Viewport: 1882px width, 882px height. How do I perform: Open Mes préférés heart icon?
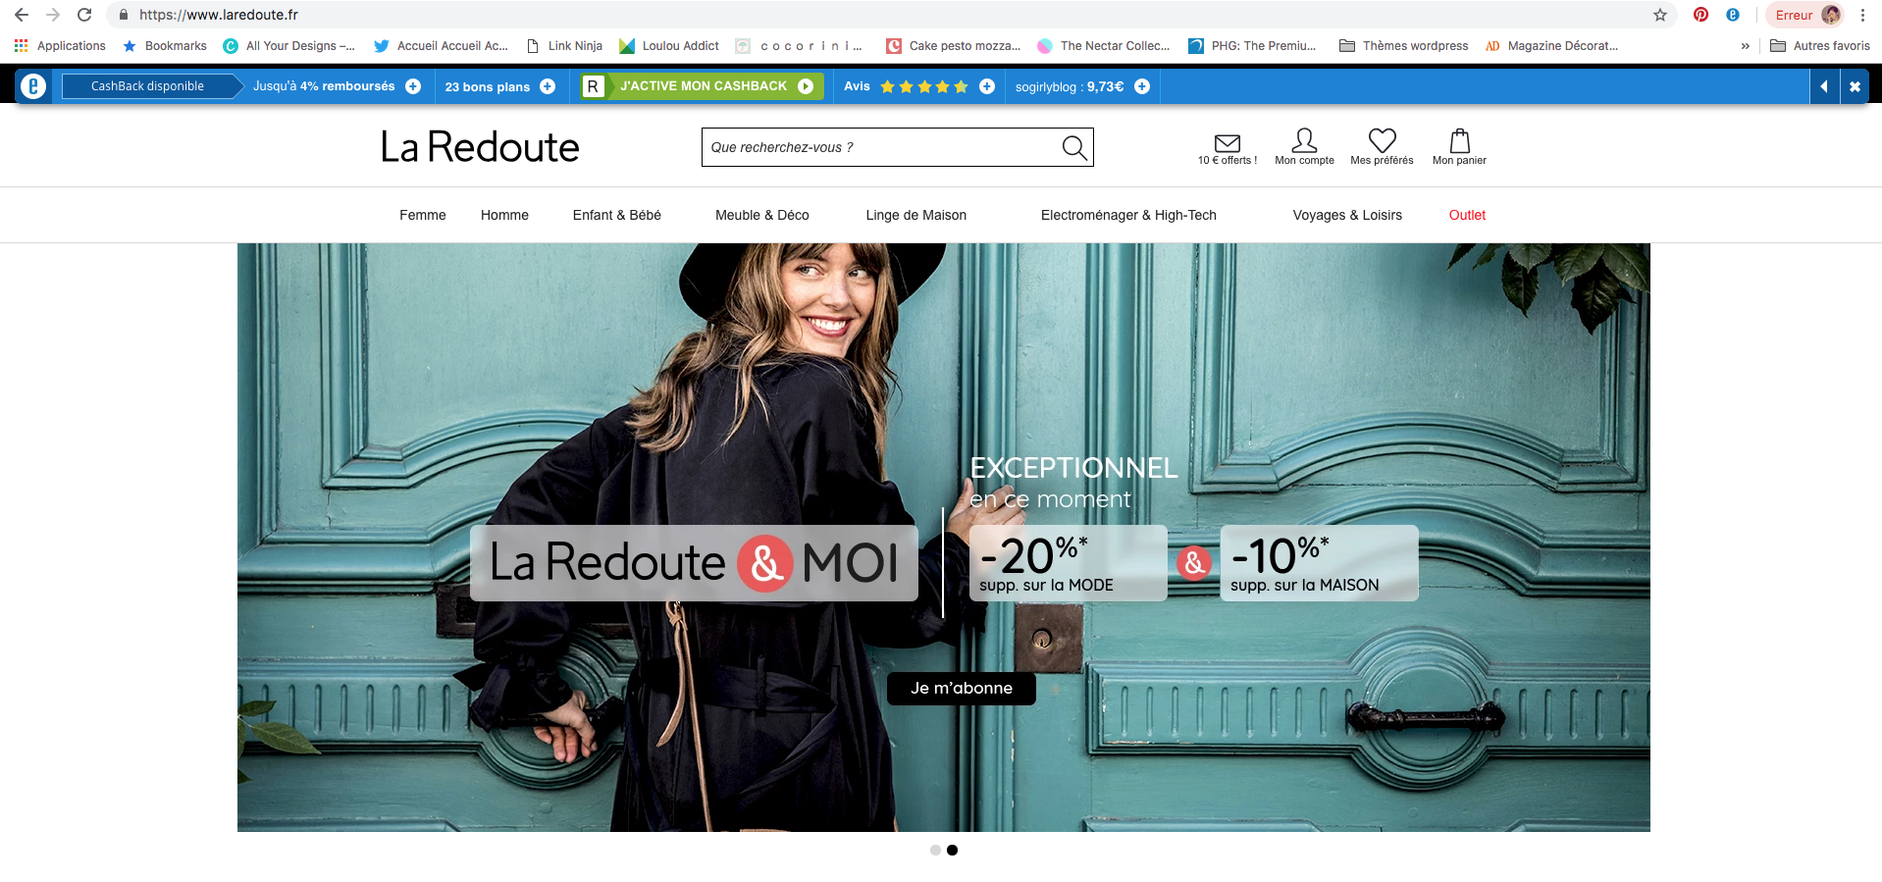coord(1382,141)
